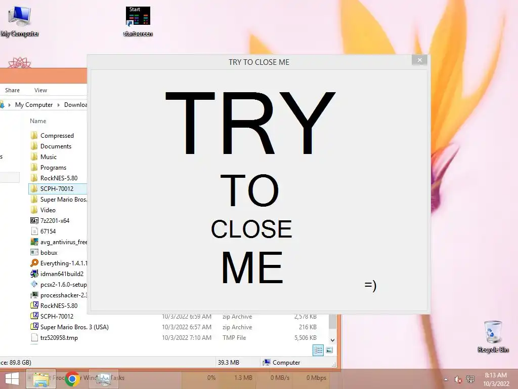518x389 pixels.
Task: Click Computer in the Explorer status bar
Action: [x=281, y=363]
